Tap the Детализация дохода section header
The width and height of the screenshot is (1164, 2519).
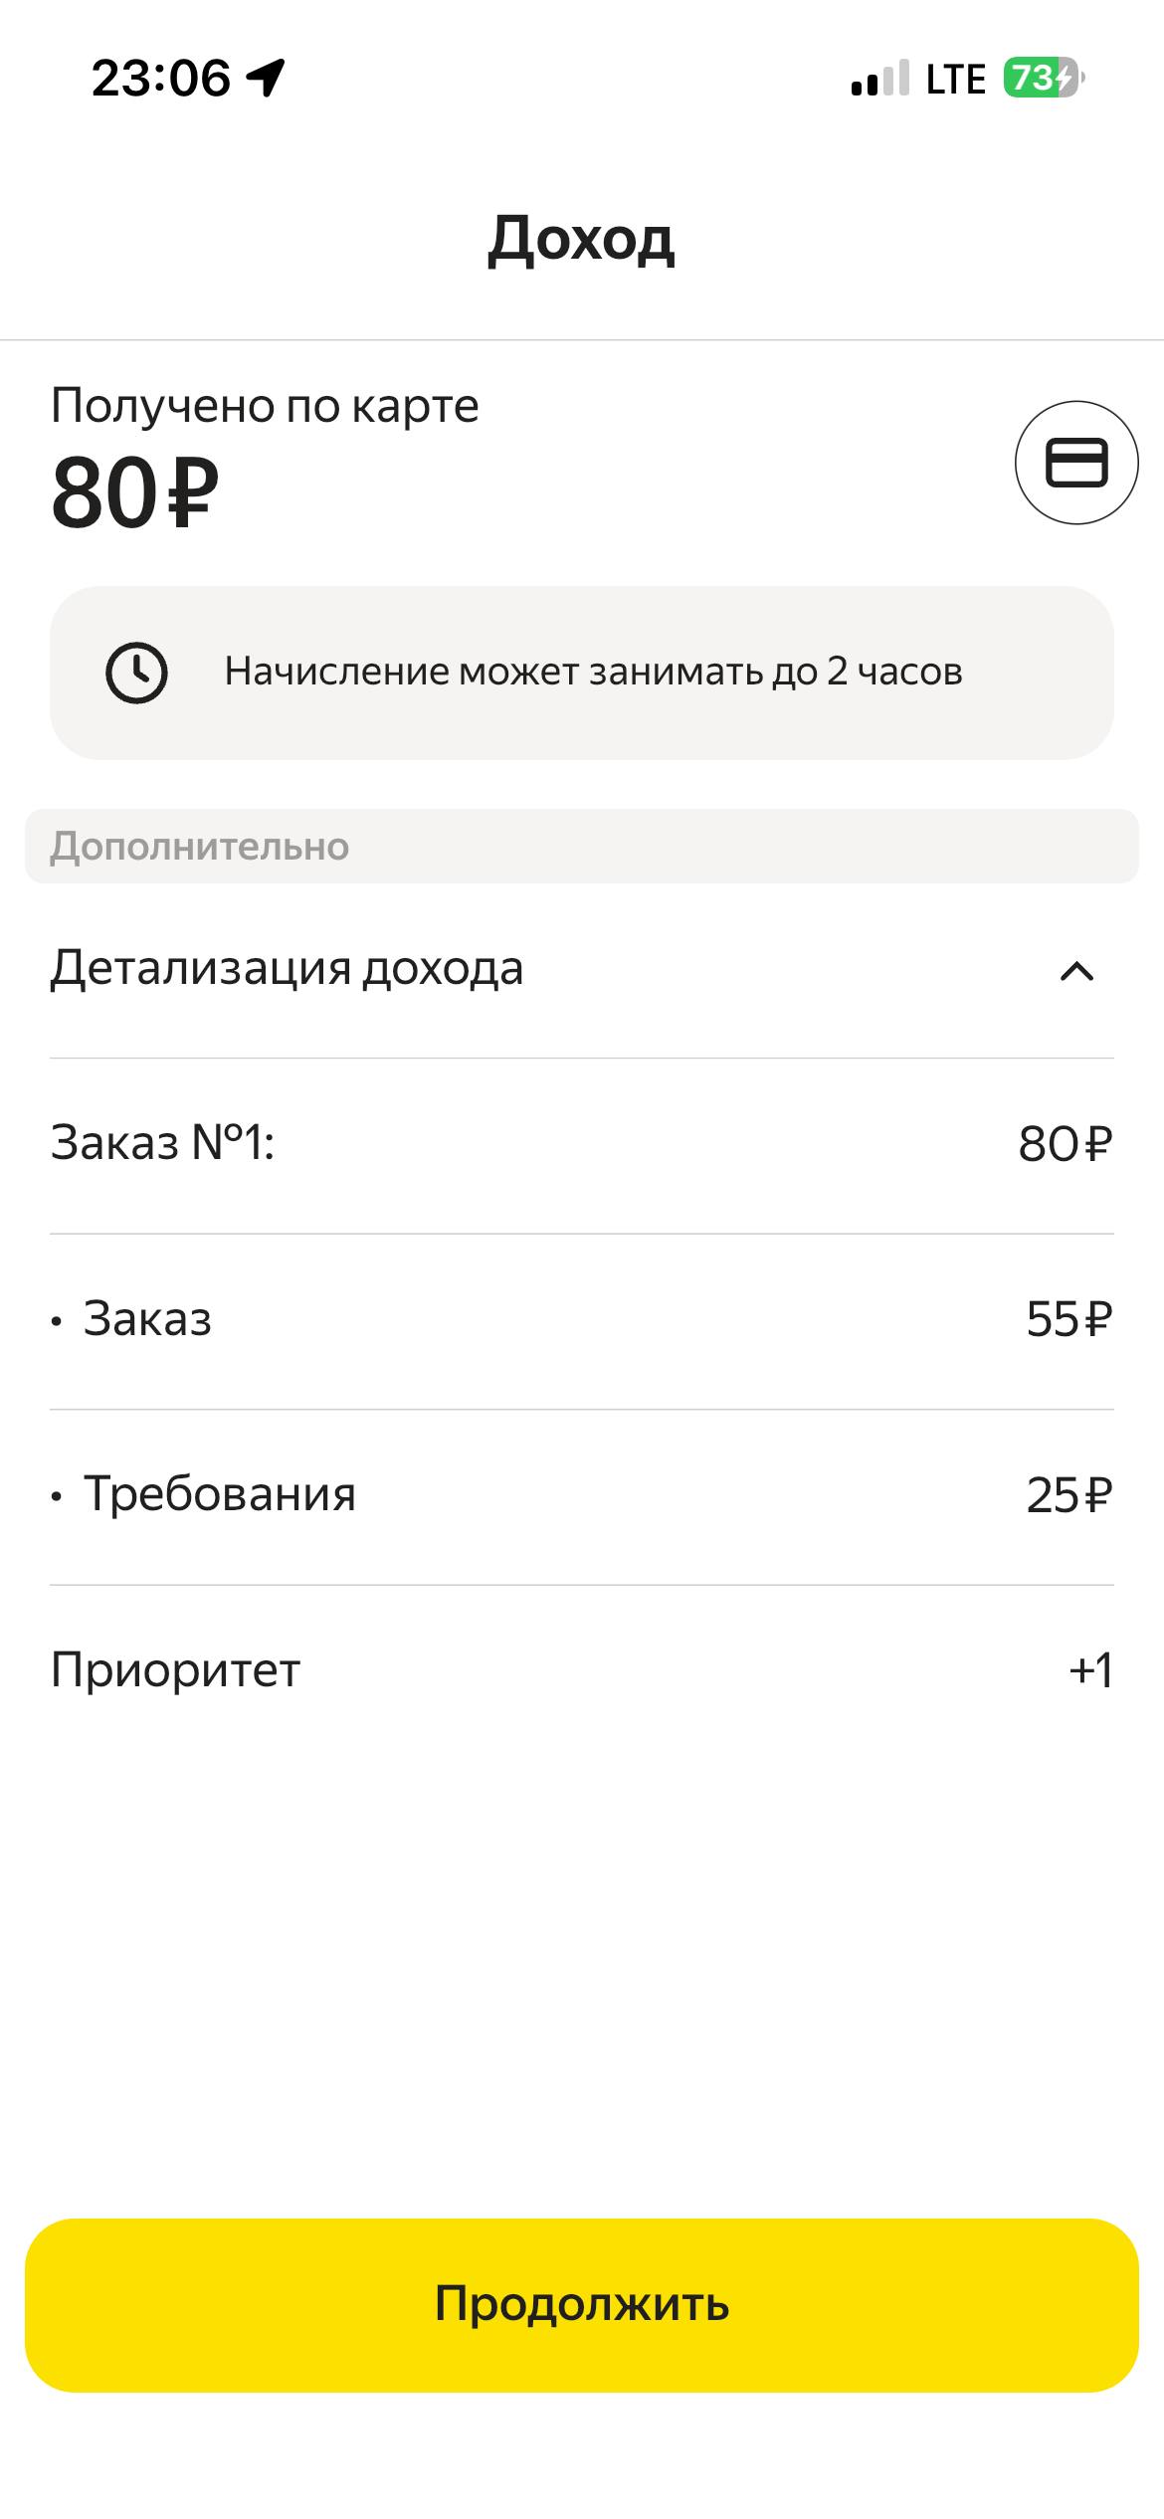(x=287, y=969)
